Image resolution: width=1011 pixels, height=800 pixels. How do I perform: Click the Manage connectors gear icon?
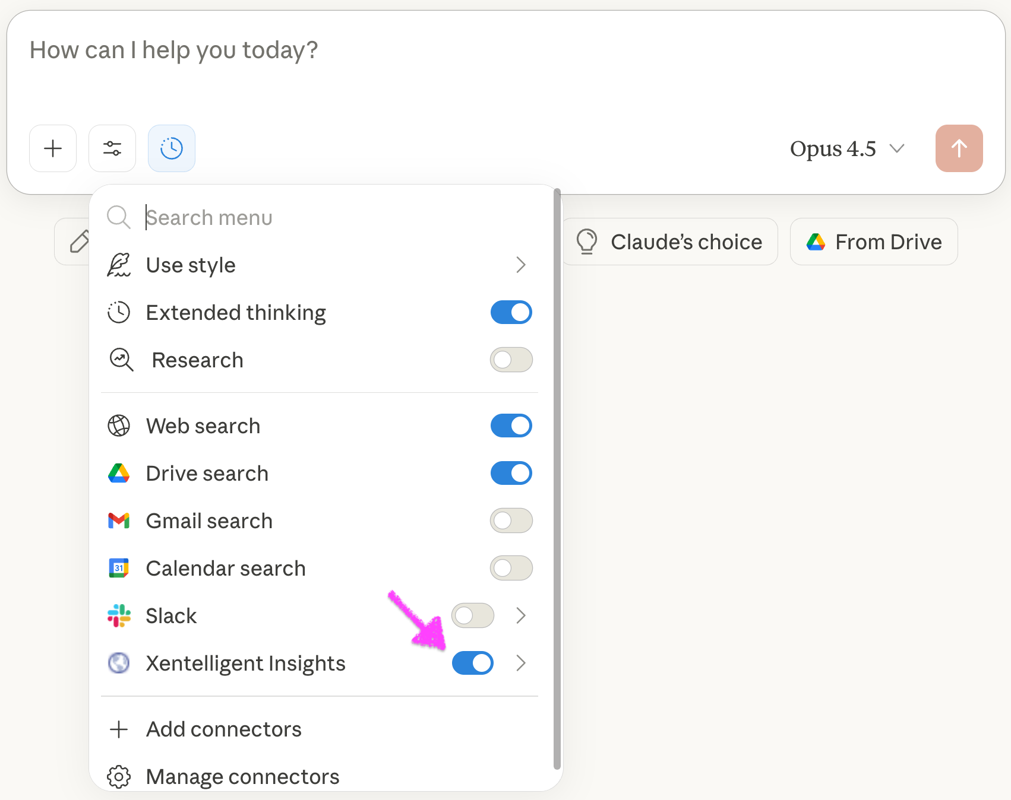(119, 776)
